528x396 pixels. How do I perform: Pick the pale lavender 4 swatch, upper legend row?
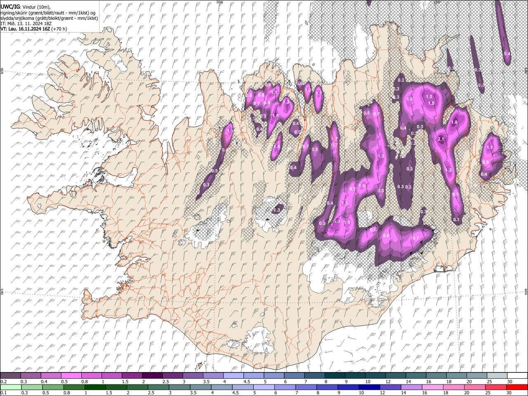[233, 375]
